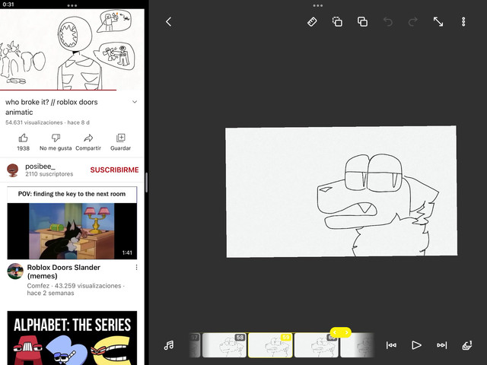Tap SUSCRIBIRME to subscribe to posibee_

tap(114, 170)
